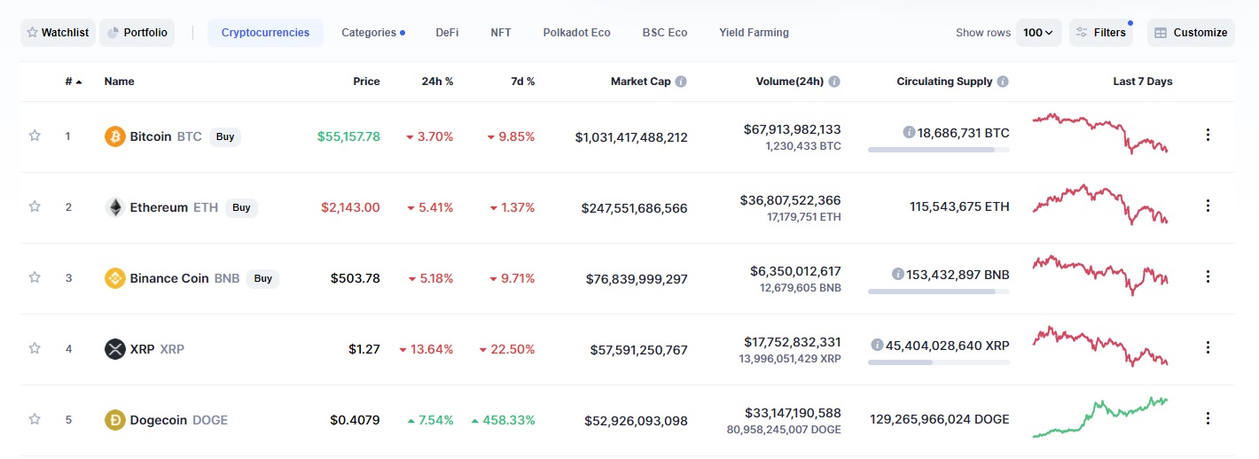The height and width of the screenshot is (459, 1259).
Task: Switch to the BSC Eco tab
Action: [x=665, y=33]
